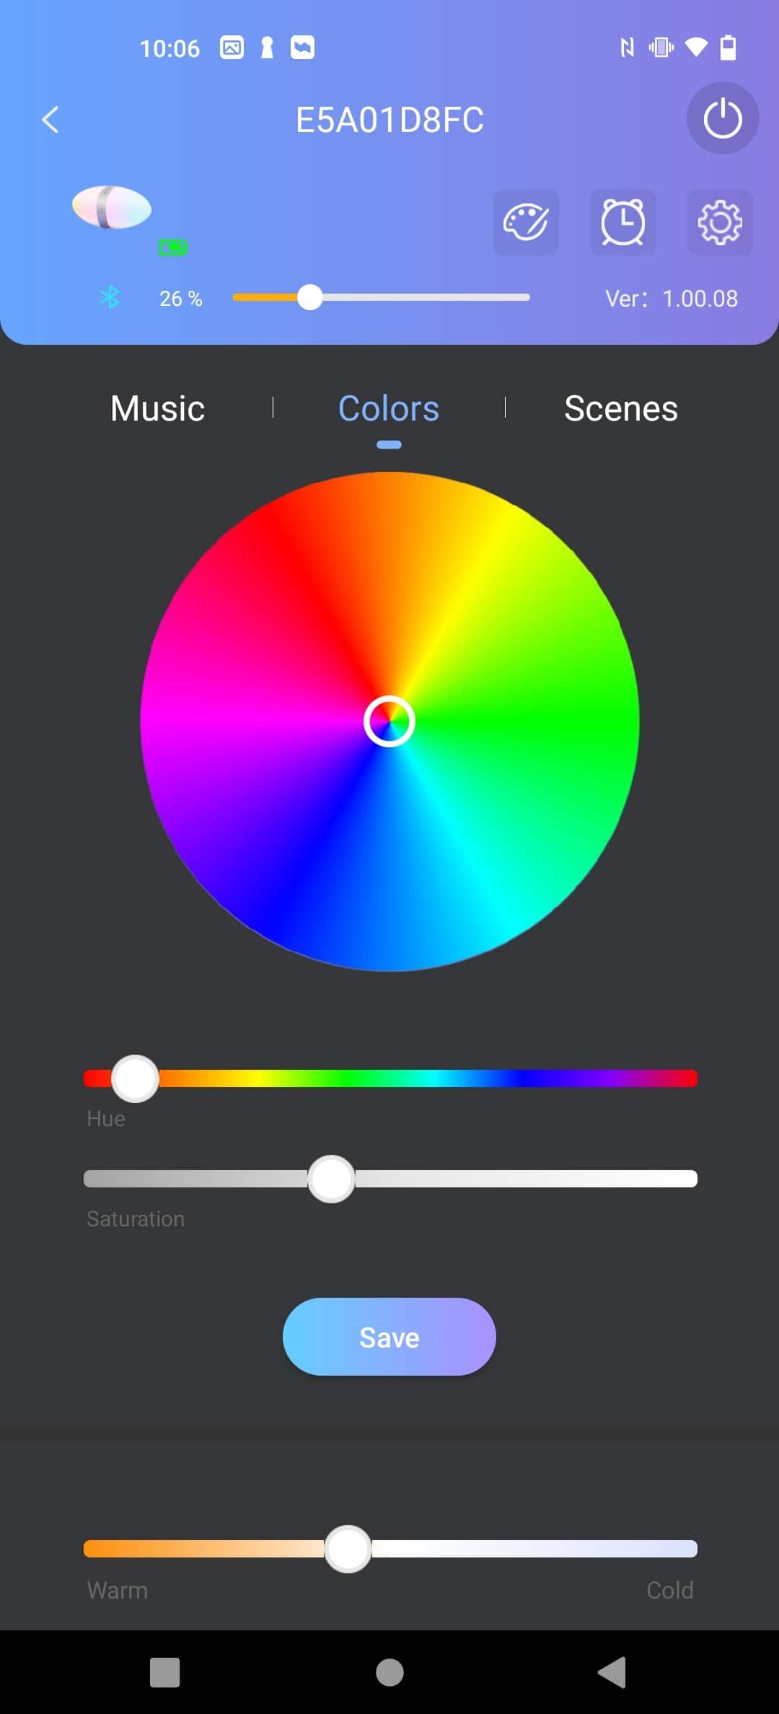Screen dimensions: 779x1714
Task: Open the settings gear icon
Action: click(720, 222)
